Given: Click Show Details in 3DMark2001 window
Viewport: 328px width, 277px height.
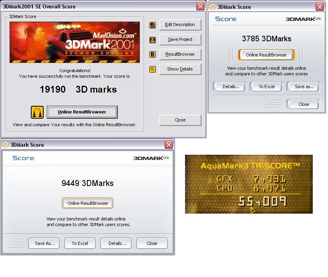Looking at the screenshot, I should 180,69.
